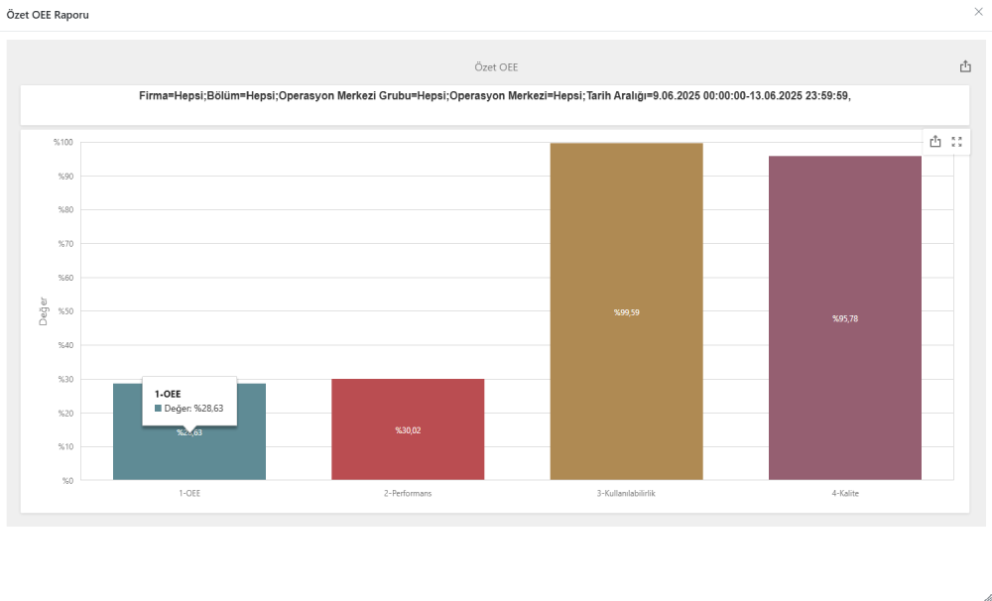
Task: Click the 1-OEE x-axis label
Action: [188, 493]
